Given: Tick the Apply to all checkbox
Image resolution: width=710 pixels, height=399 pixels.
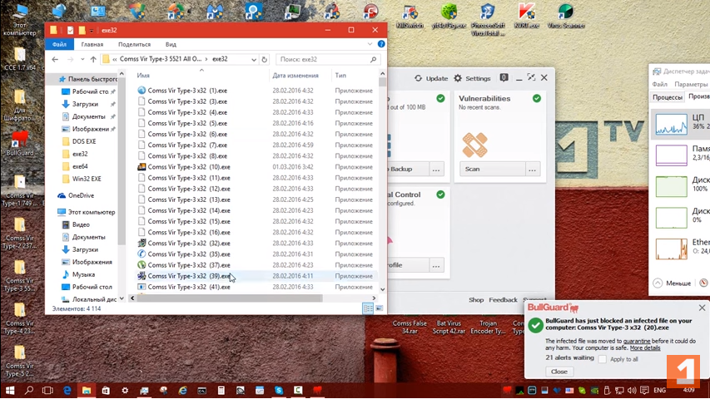Looking at the screenshot, I should point(603,359).
